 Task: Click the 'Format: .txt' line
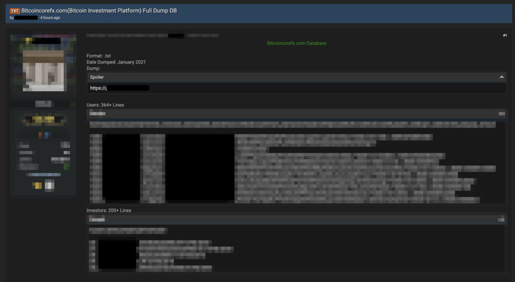[x=99, y=56]
